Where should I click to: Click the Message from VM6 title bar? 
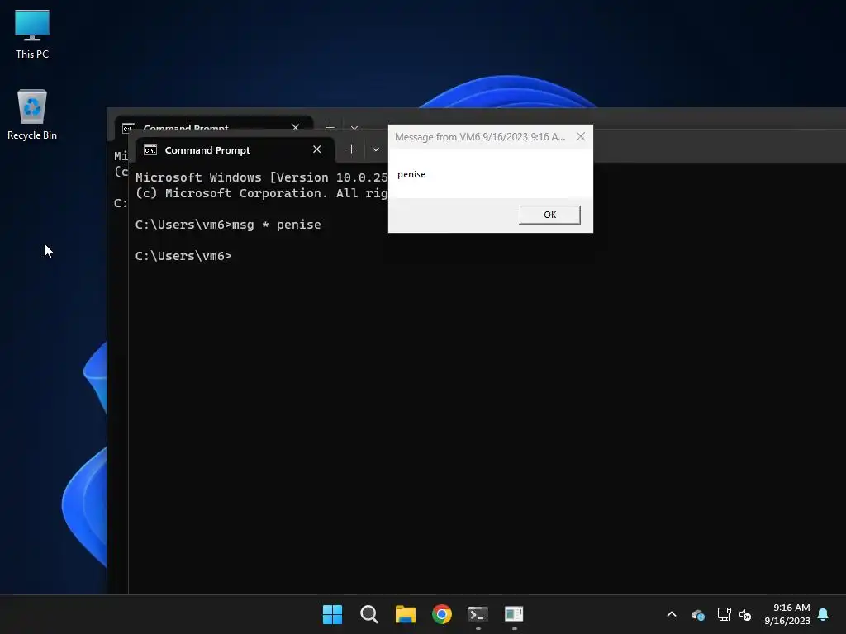pos(480,136)
